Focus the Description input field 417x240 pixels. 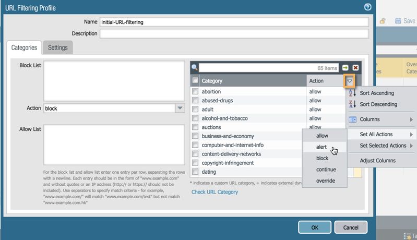point(234,33)
